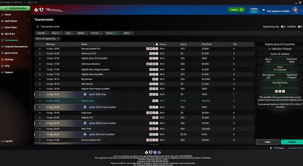This screenshot has height=166, width=303.
Task: Toggle the Satellites switch
Action: (x=300, y=27)
